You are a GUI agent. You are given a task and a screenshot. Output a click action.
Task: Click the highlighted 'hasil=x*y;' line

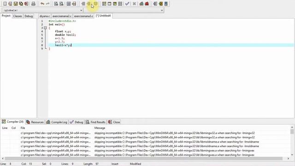point(171,45)
